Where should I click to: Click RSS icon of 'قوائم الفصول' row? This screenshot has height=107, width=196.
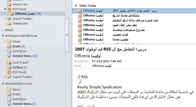pos(80,35)
